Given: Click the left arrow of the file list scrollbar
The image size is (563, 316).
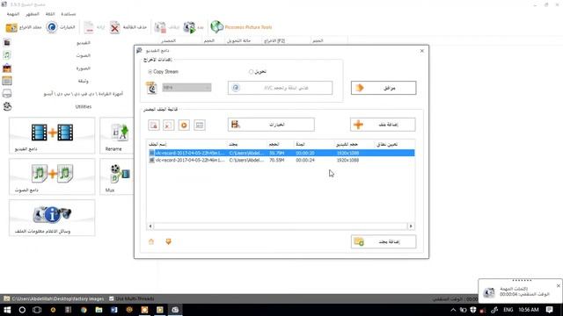Looking at the screenshot, I should click(x=150, y=226).
